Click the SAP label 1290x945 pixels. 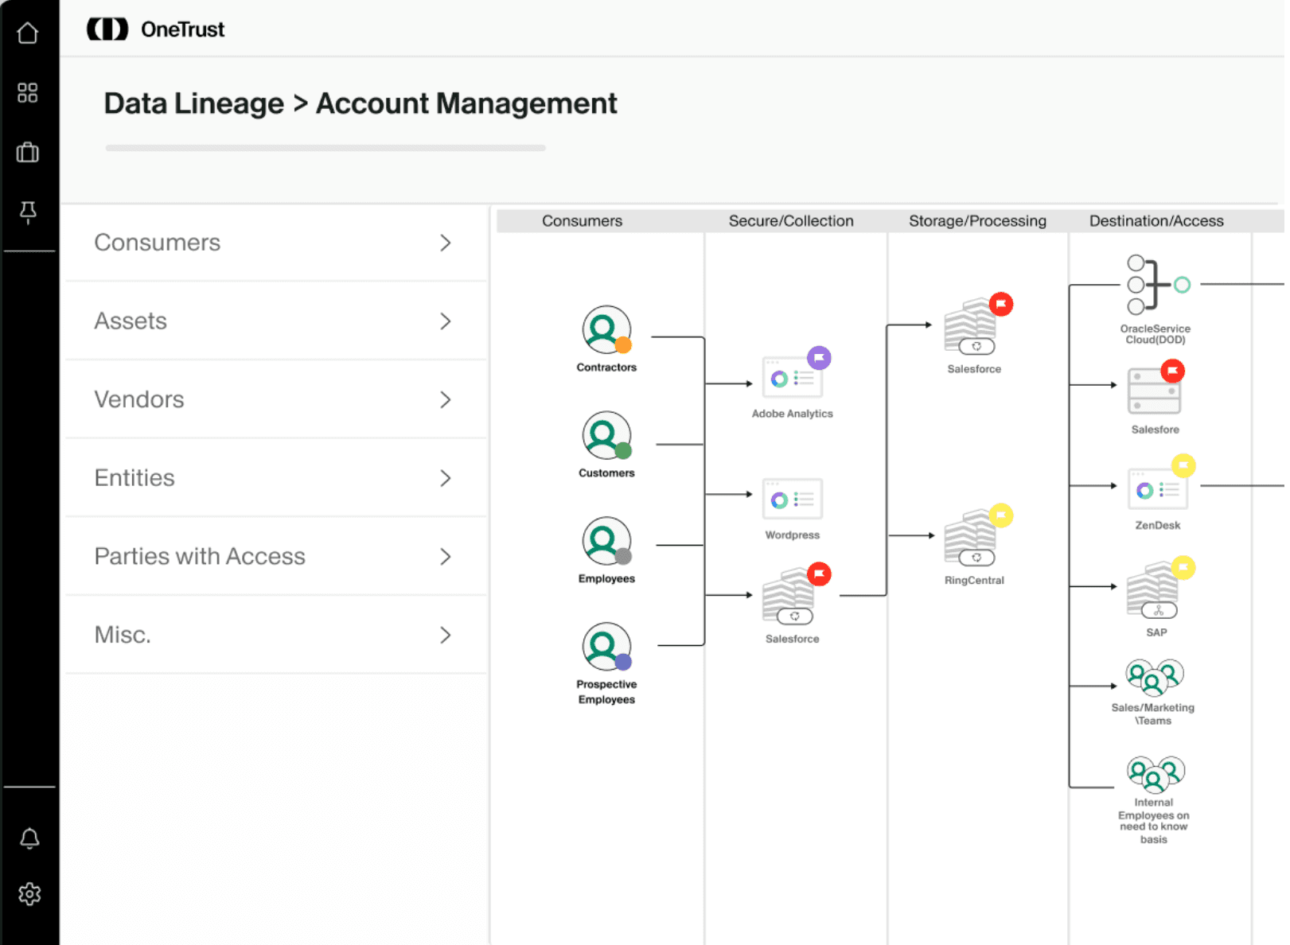click(x=1156, y=633)
